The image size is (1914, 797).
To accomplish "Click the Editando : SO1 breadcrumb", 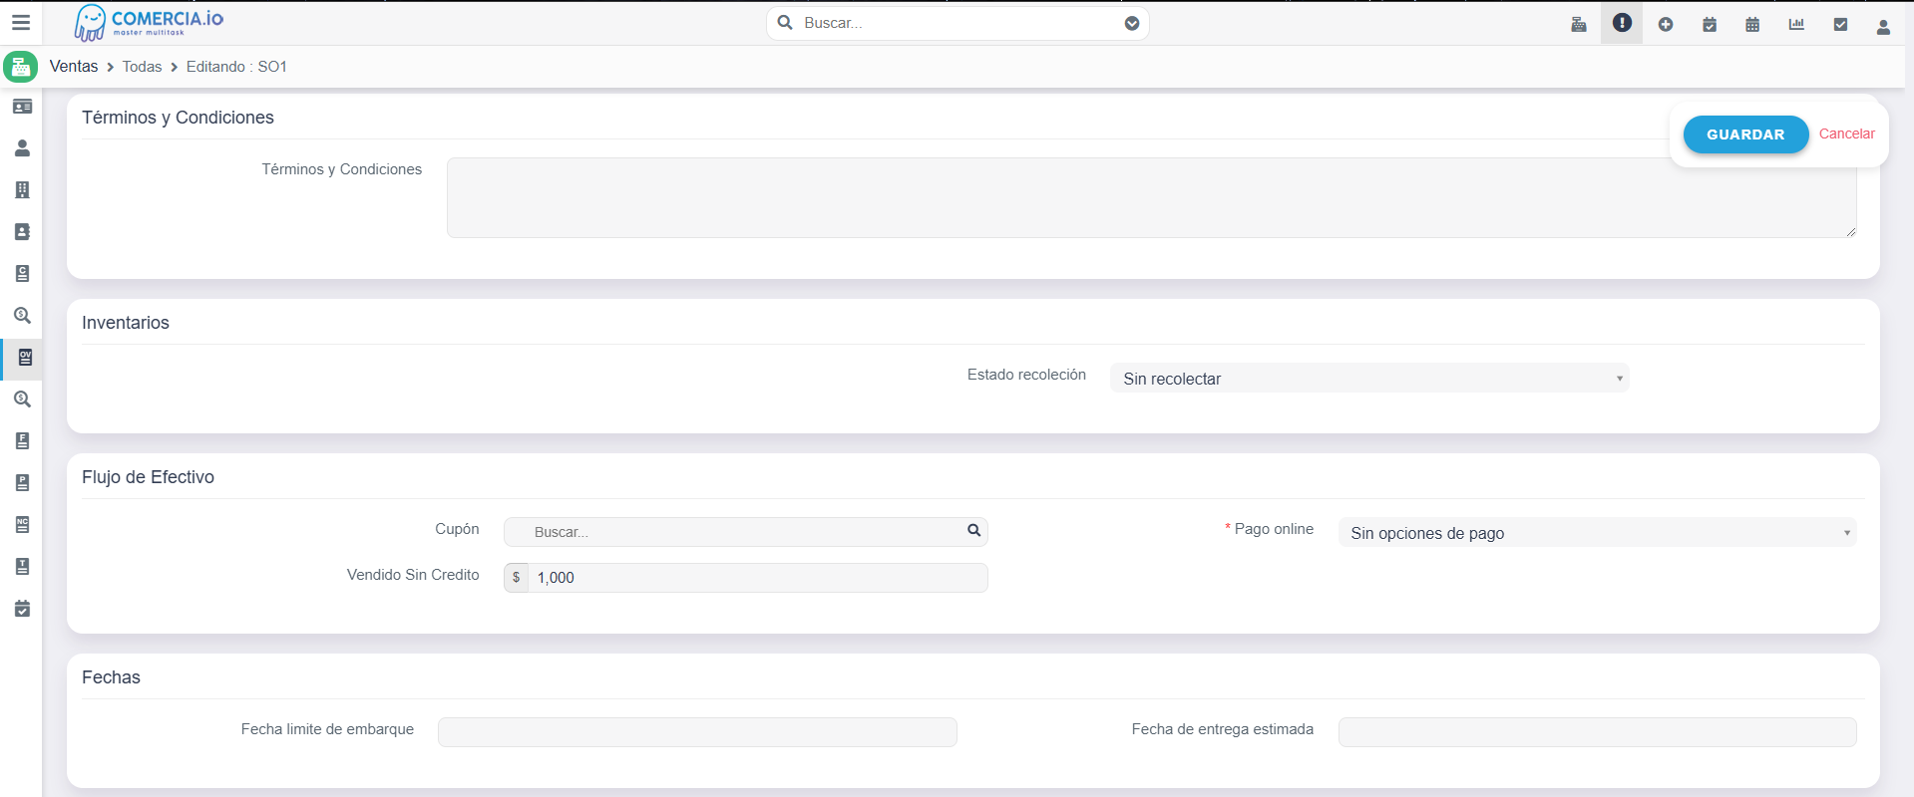I will (x=236, y=67).
